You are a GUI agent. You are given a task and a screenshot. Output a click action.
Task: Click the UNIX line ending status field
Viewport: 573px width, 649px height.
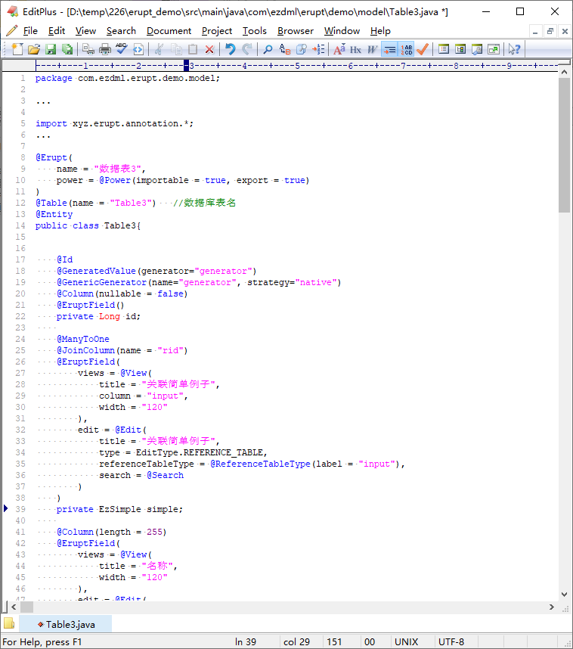pyautogui.click(x=406, y=641)
